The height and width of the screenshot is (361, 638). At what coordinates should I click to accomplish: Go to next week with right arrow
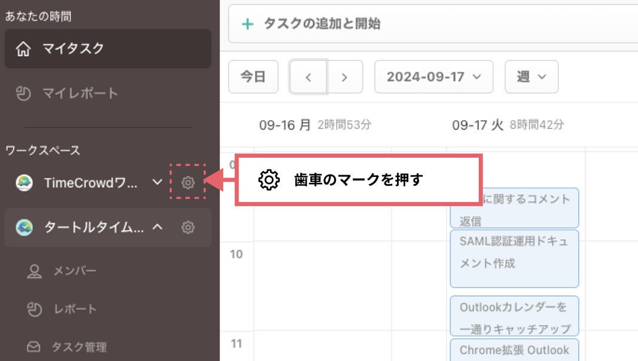point(344,77)
